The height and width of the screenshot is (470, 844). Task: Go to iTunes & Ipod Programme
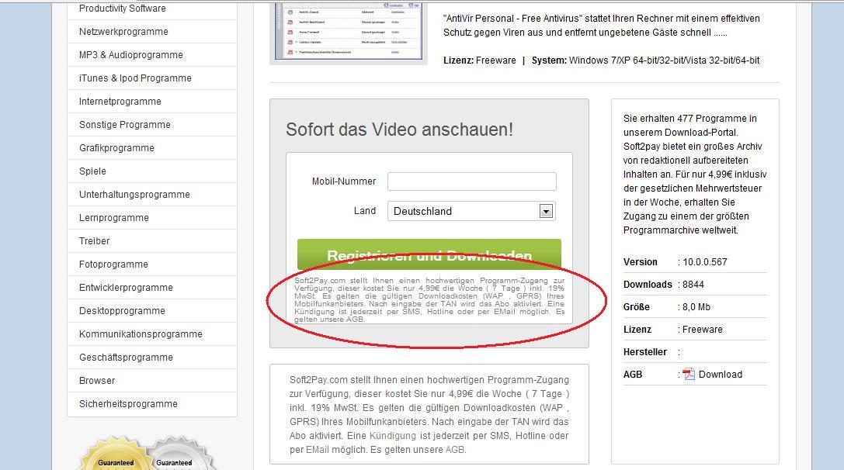135,78
